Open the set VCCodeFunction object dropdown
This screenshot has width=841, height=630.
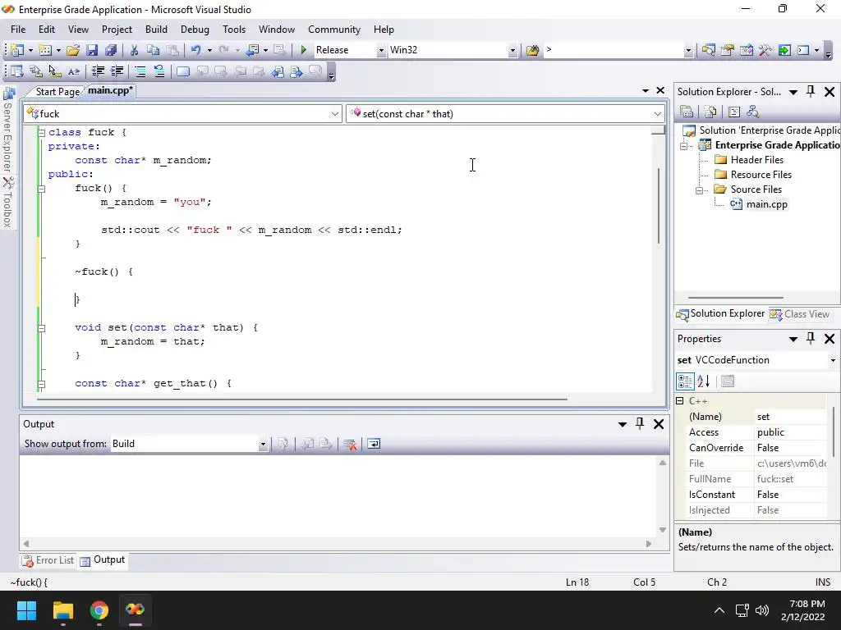833,360
